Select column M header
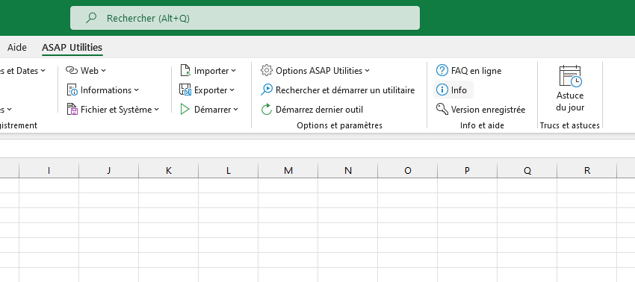The image size is (635, 282). pyautogui.click(x=288, y=171)
